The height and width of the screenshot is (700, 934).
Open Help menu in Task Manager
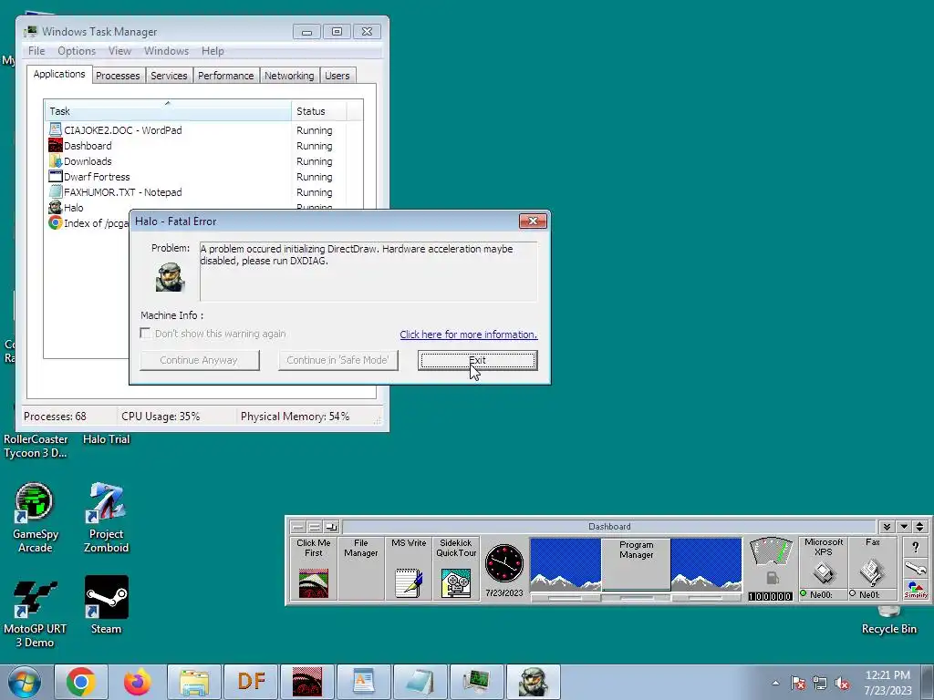[x=213, y=51]
